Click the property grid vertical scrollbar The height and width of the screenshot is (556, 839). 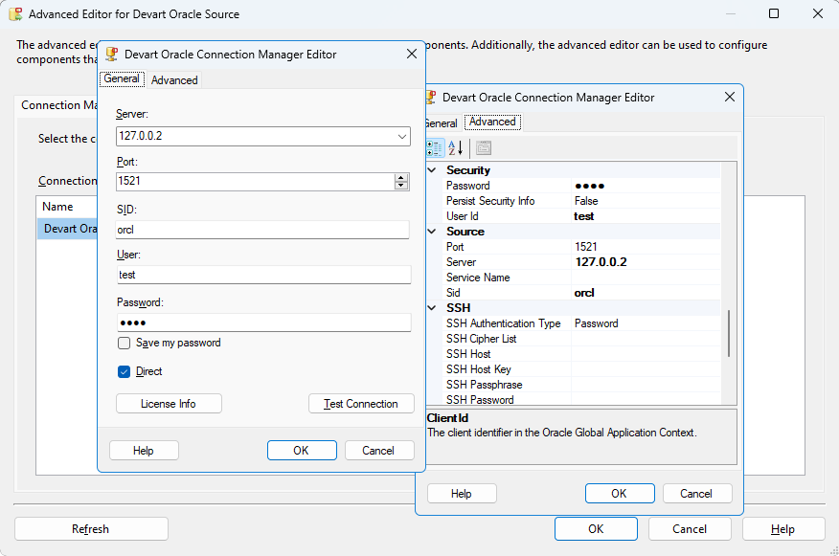730,331
